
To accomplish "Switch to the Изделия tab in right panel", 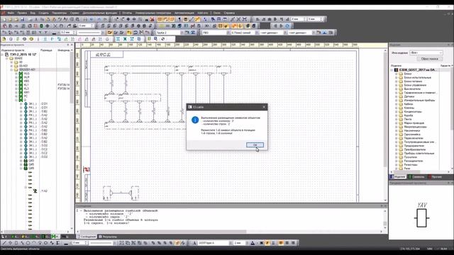I will click(398, 176).
